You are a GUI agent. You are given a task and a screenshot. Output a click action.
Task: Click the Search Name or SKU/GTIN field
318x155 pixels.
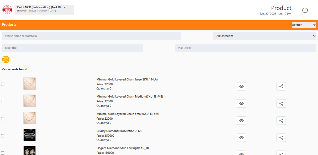91,36
